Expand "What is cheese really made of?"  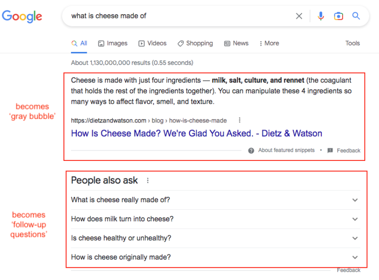(x=355, y=200)
